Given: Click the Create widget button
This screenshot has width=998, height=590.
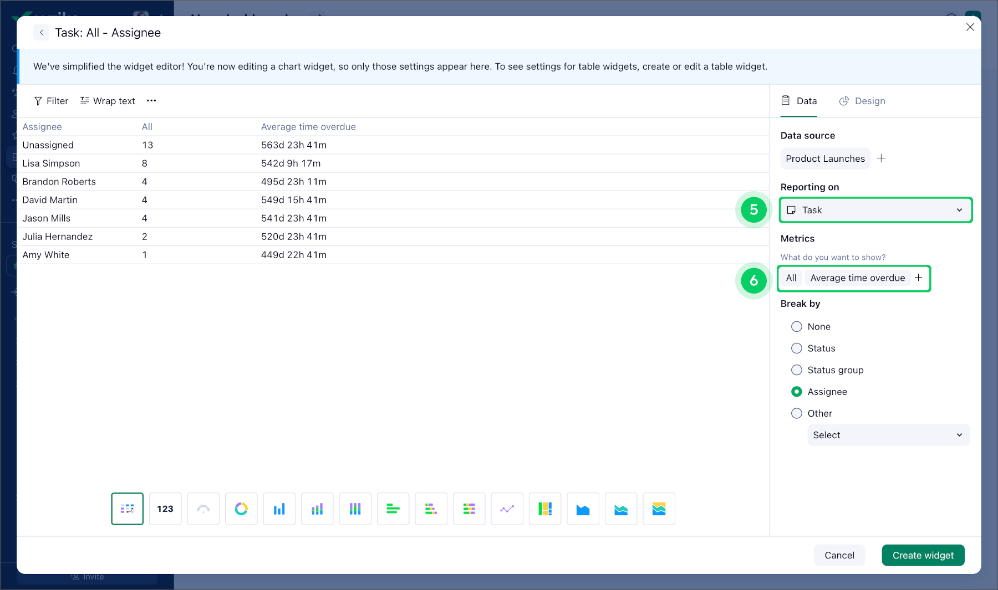Looking at the screenshot, I should 923,555.
